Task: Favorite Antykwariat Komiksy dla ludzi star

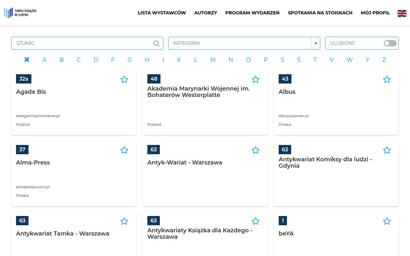Action: pyautogui.click(x=387, y=150)
